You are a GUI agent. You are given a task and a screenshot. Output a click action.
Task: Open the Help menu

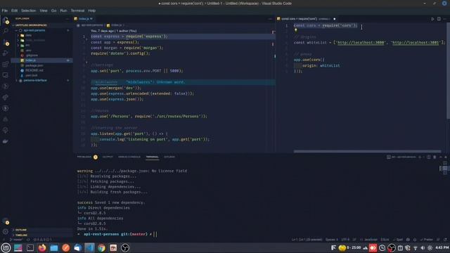(91, 11)
